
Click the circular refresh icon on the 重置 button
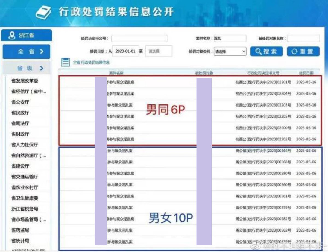click(x=295, y=52)
